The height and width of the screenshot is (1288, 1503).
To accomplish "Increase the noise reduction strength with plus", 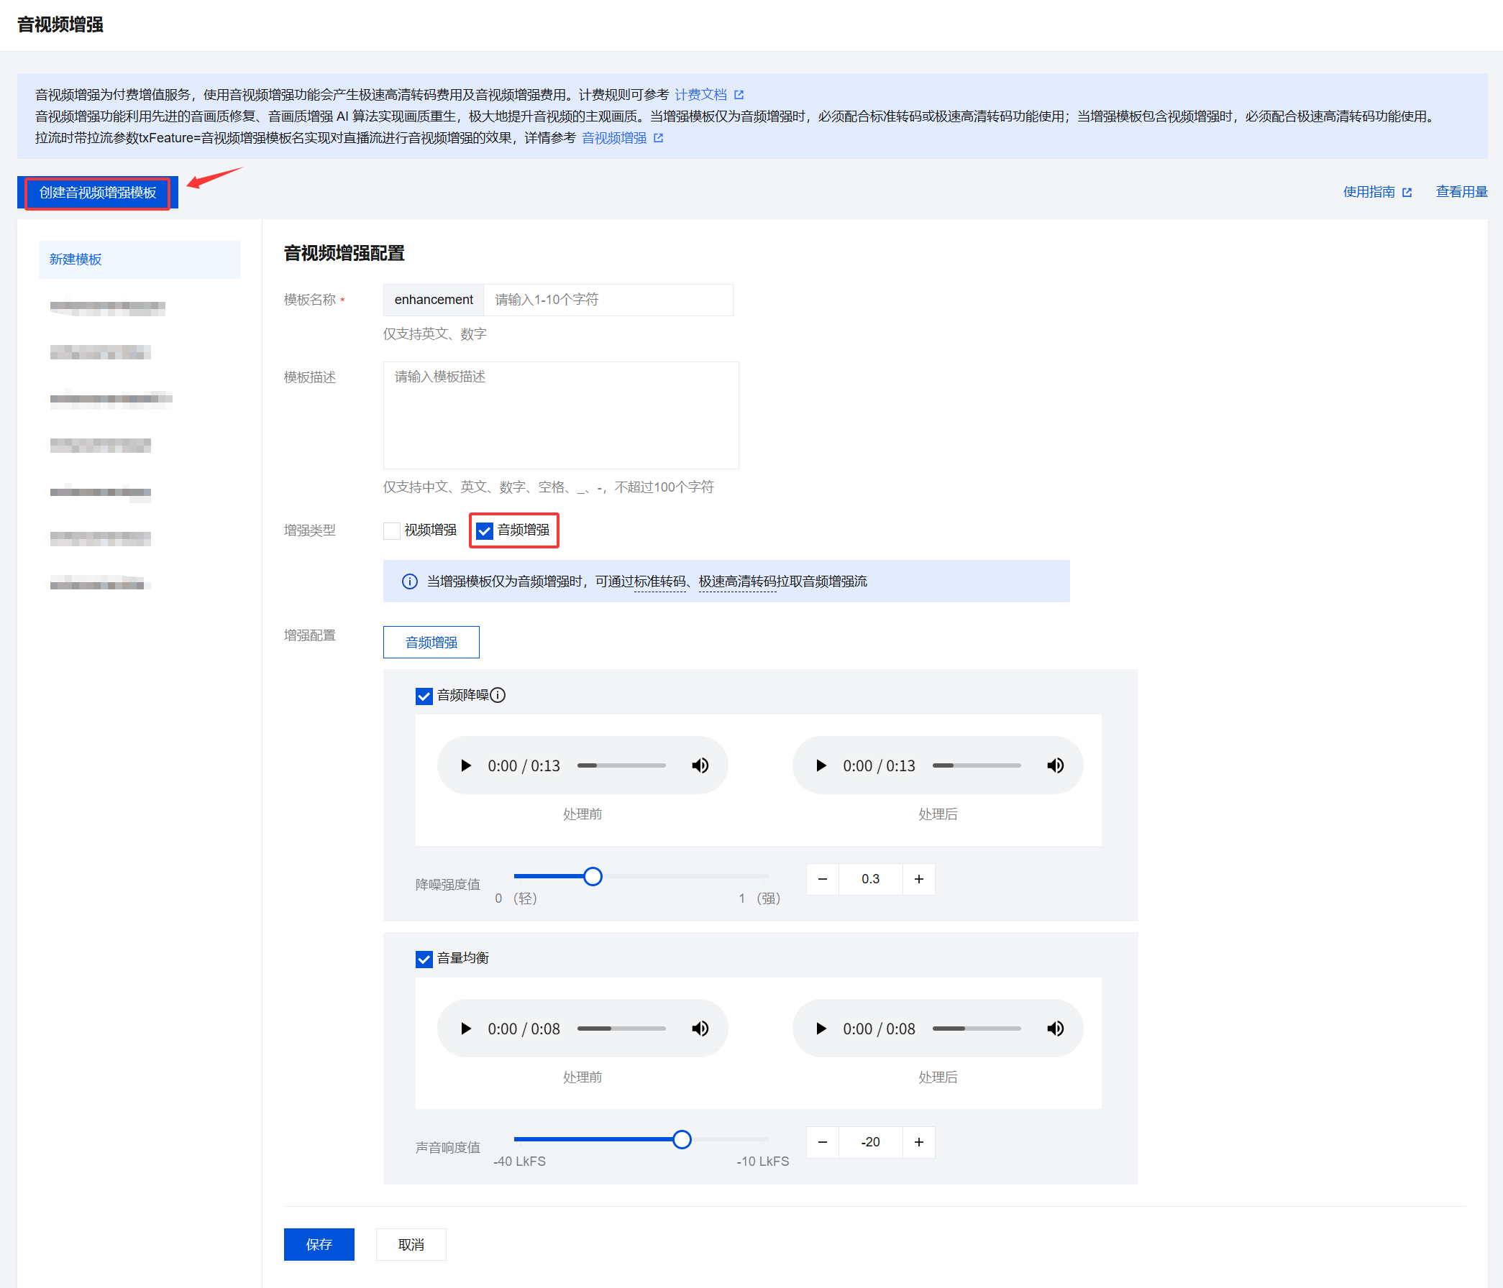I will (918, 879).
